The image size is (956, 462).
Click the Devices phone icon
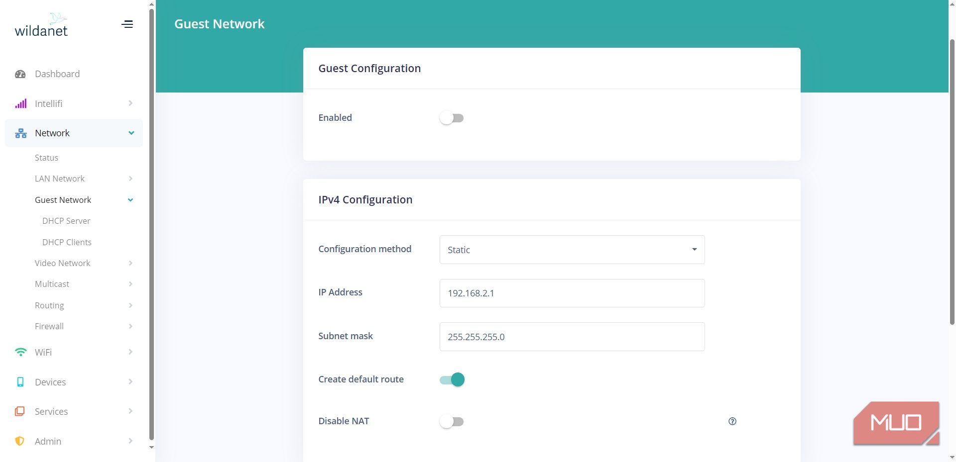(x=20, y=382)
